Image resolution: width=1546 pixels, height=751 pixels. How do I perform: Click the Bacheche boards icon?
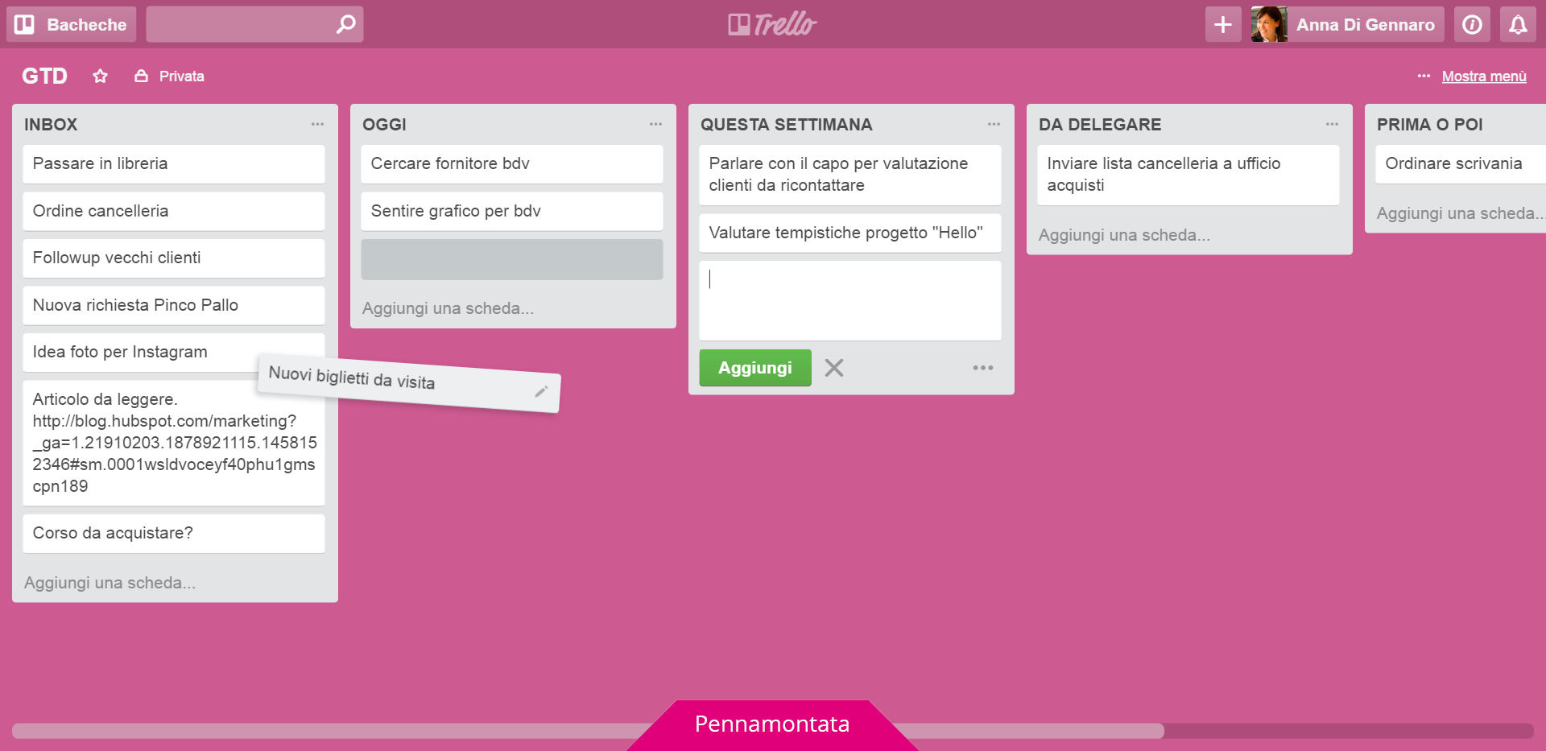pos(25,24)
